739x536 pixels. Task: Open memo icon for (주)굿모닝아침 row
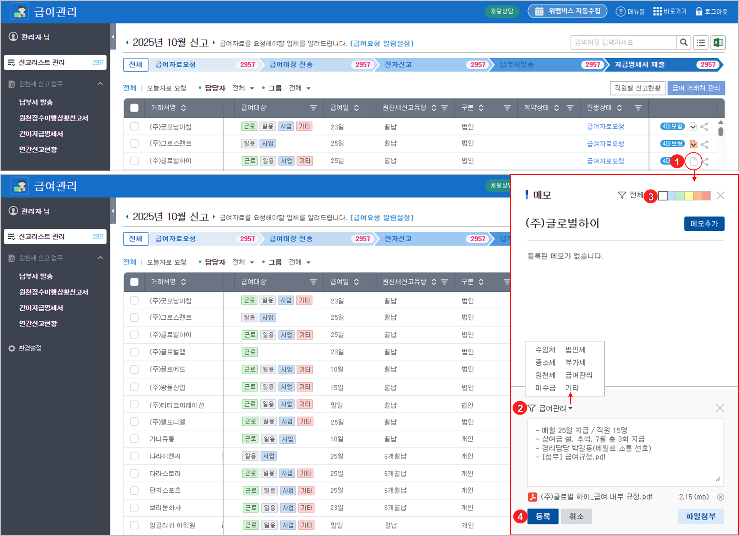[x=693, y=127]
